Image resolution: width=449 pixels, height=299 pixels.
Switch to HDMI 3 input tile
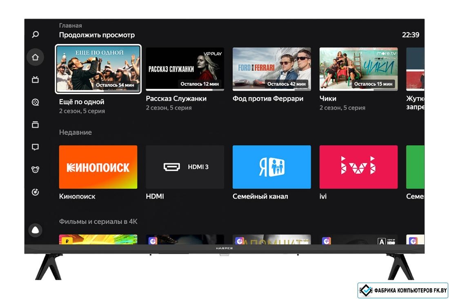click(x=185, y=167)
